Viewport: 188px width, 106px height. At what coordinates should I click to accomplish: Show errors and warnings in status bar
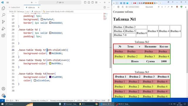(9, 100)
